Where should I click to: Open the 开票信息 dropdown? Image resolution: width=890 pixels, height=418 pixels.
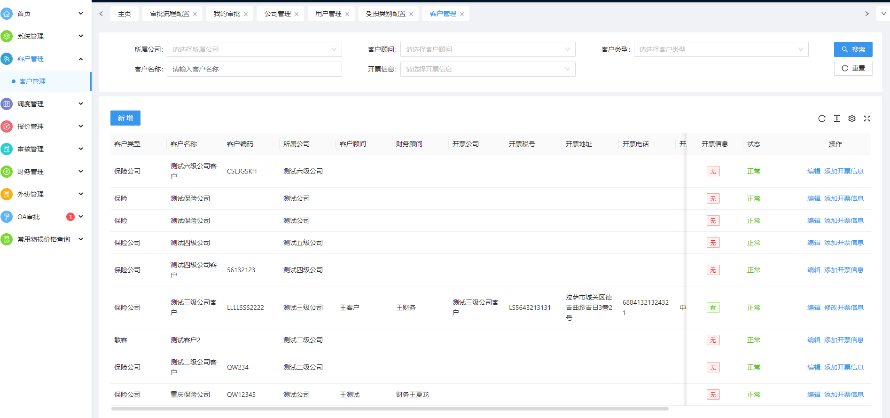(488, 69)
